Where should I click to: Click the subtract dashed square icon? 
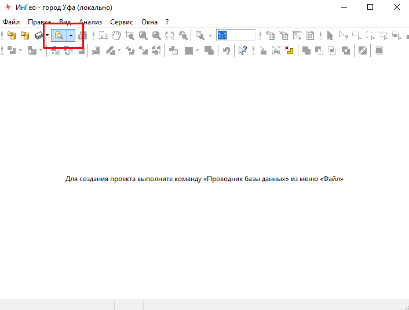[x=319, y=51]
